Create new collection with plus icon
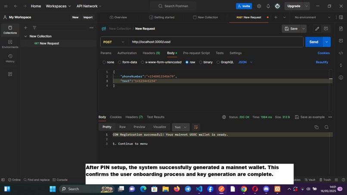 (x=26, y=28)
